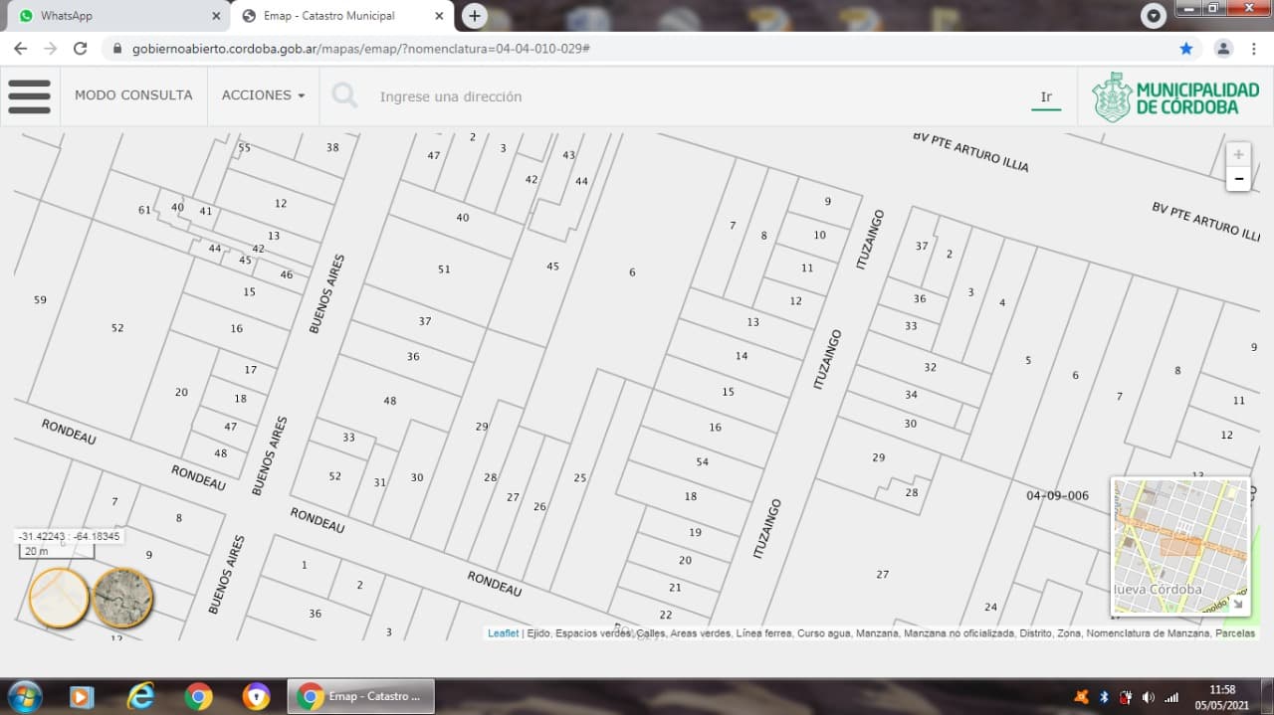Switch to the WhatsApp browser tab

tap(114, 16)
